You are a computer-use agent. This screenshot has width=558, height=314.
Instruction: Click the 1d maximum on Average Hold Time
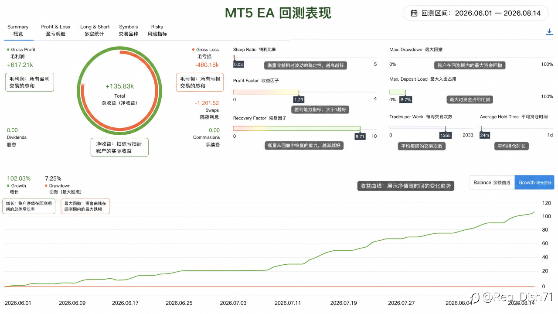tap(550, 135)
